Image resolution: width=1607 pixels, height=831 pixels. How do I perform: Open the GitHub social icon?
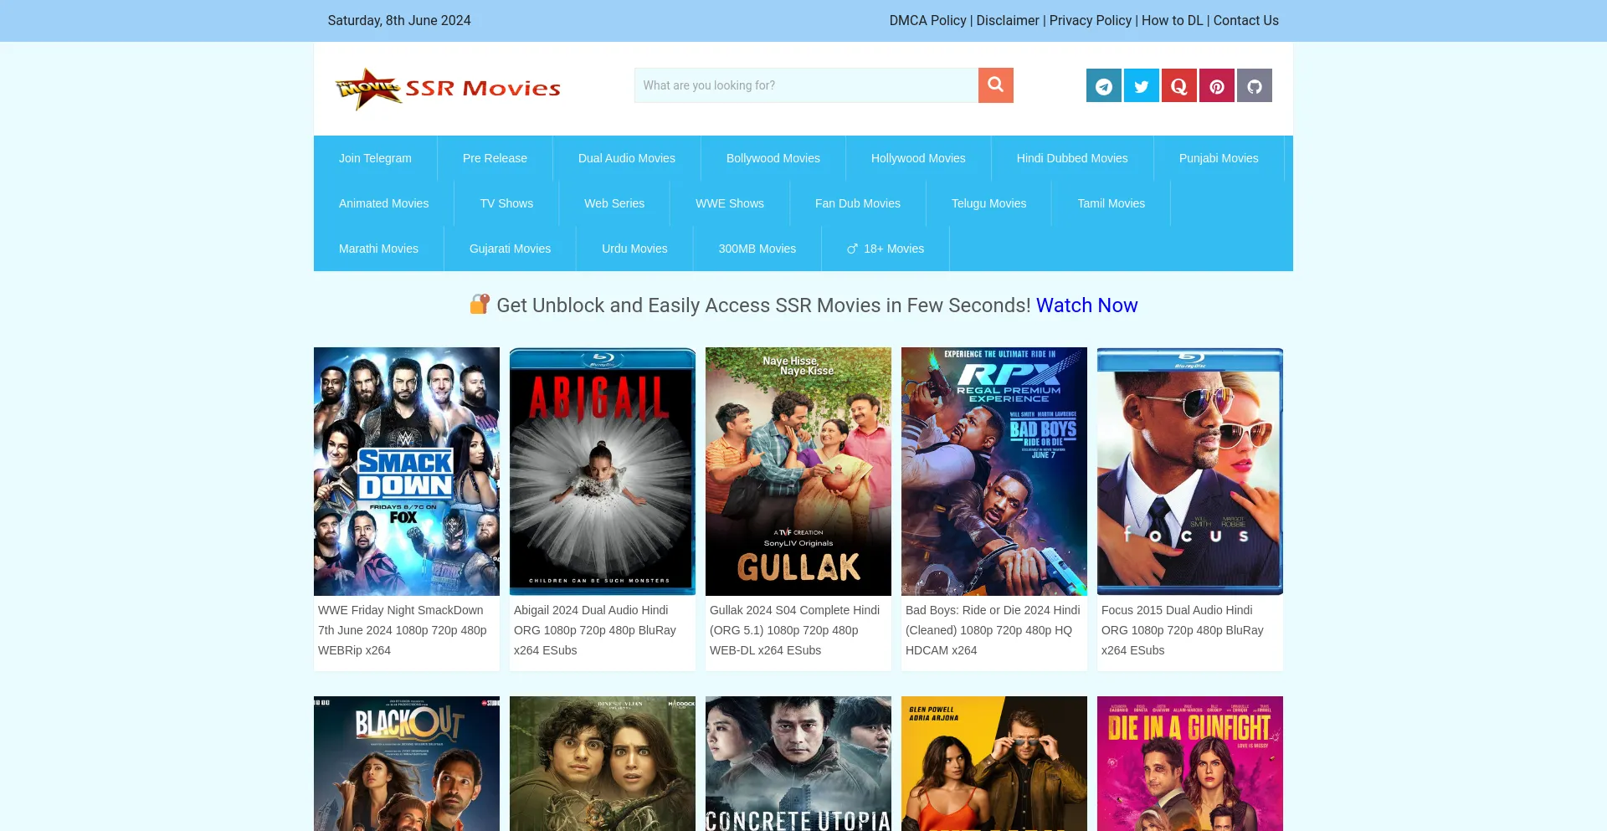click(x=1255, y=85)
